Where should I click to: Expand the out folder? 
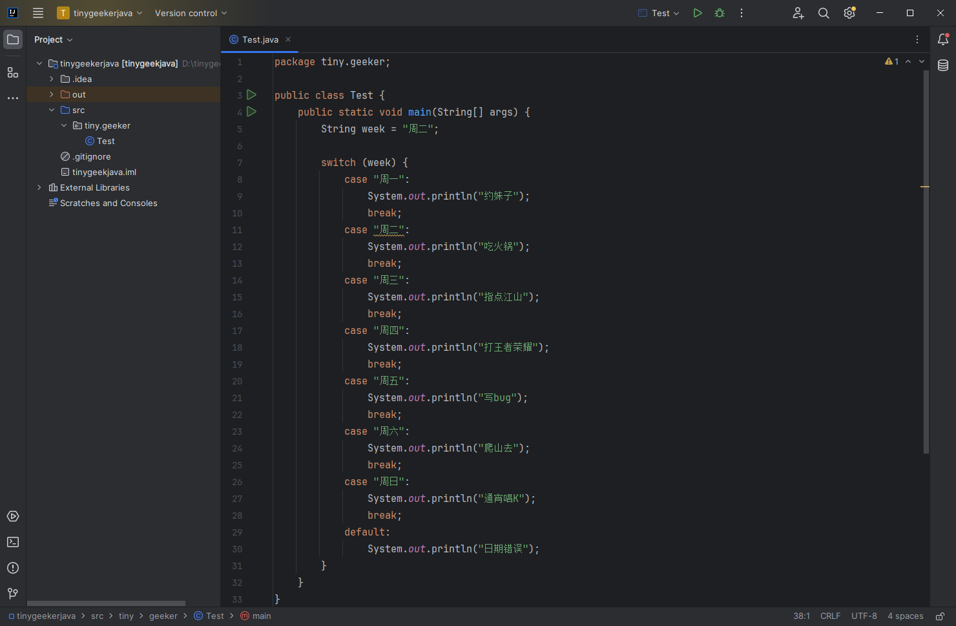click(52, 94)
